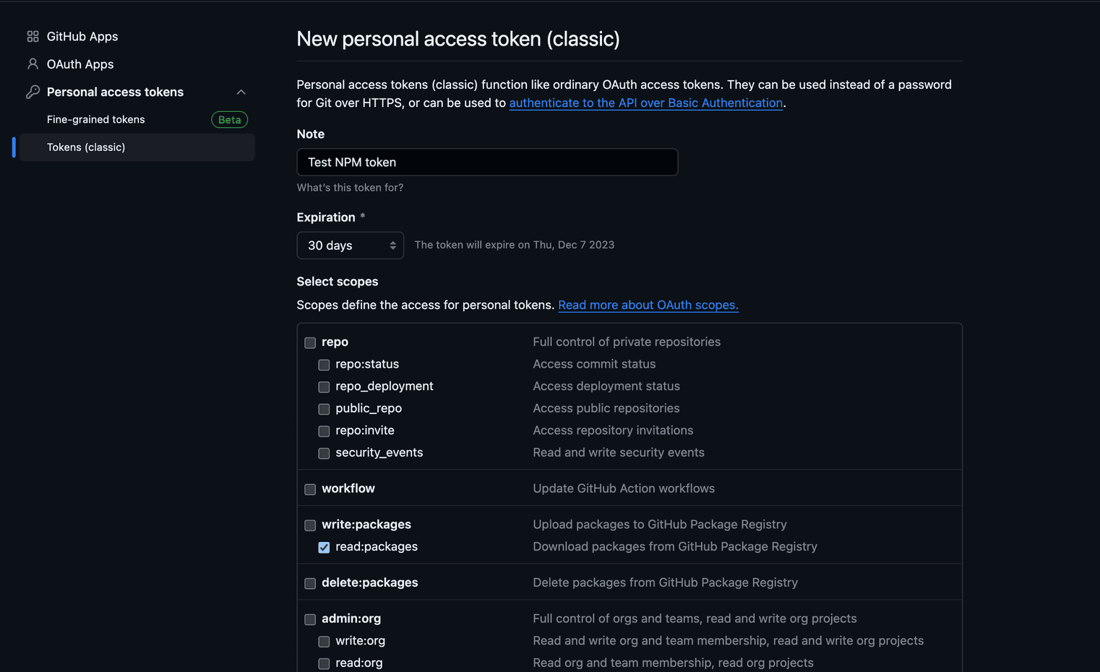Follow the Basic Authentication API link
The width and height of the screenshot is (1100, 672).
[645, 103]
